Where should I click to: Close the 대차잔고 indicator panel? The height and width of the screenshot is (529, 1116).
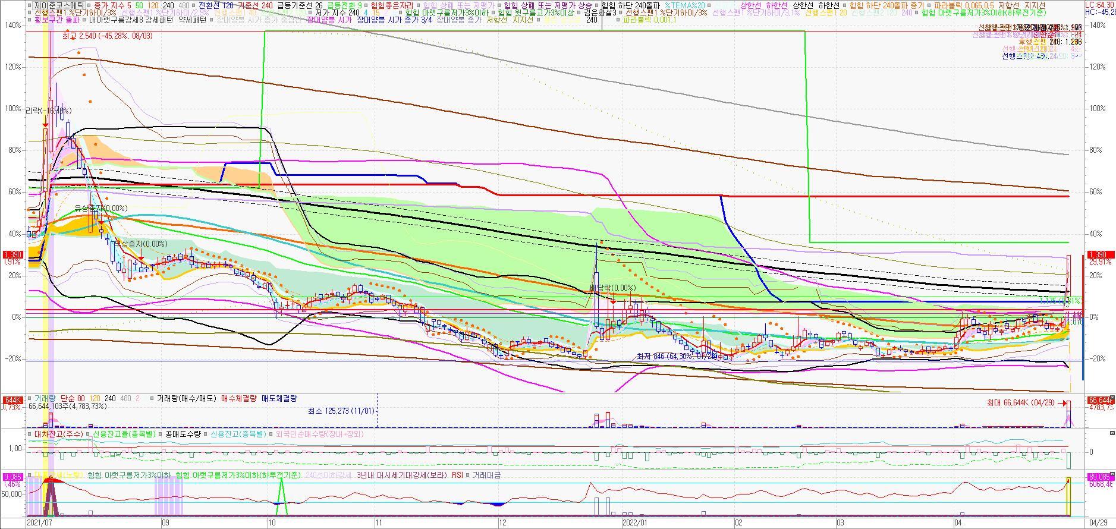[x=1112, y=433]
